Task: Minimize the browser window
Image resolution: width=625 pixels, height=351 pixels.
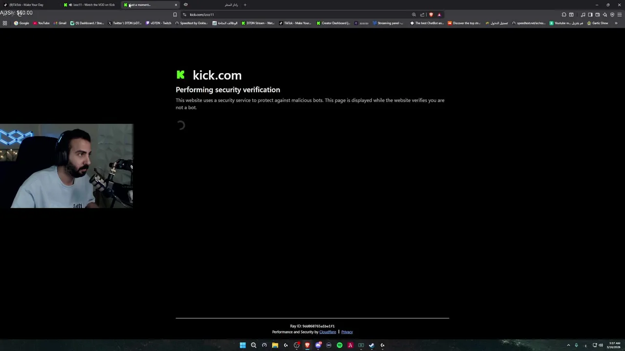Action: (x=597, y=5)
